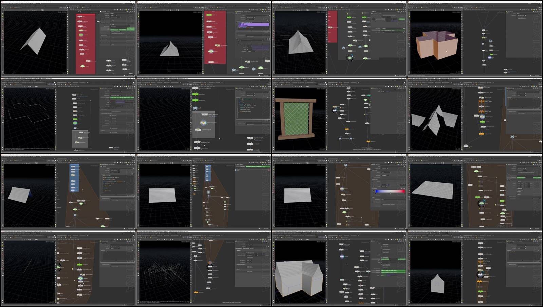543x307 pixels.
Task: Click the X-shaped null node in tent roofs screenshot
Action: 512,137
